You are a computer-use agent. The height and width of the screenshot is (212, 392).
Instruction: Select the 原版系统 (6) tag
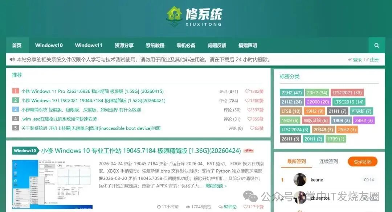[x=315, y=120]
